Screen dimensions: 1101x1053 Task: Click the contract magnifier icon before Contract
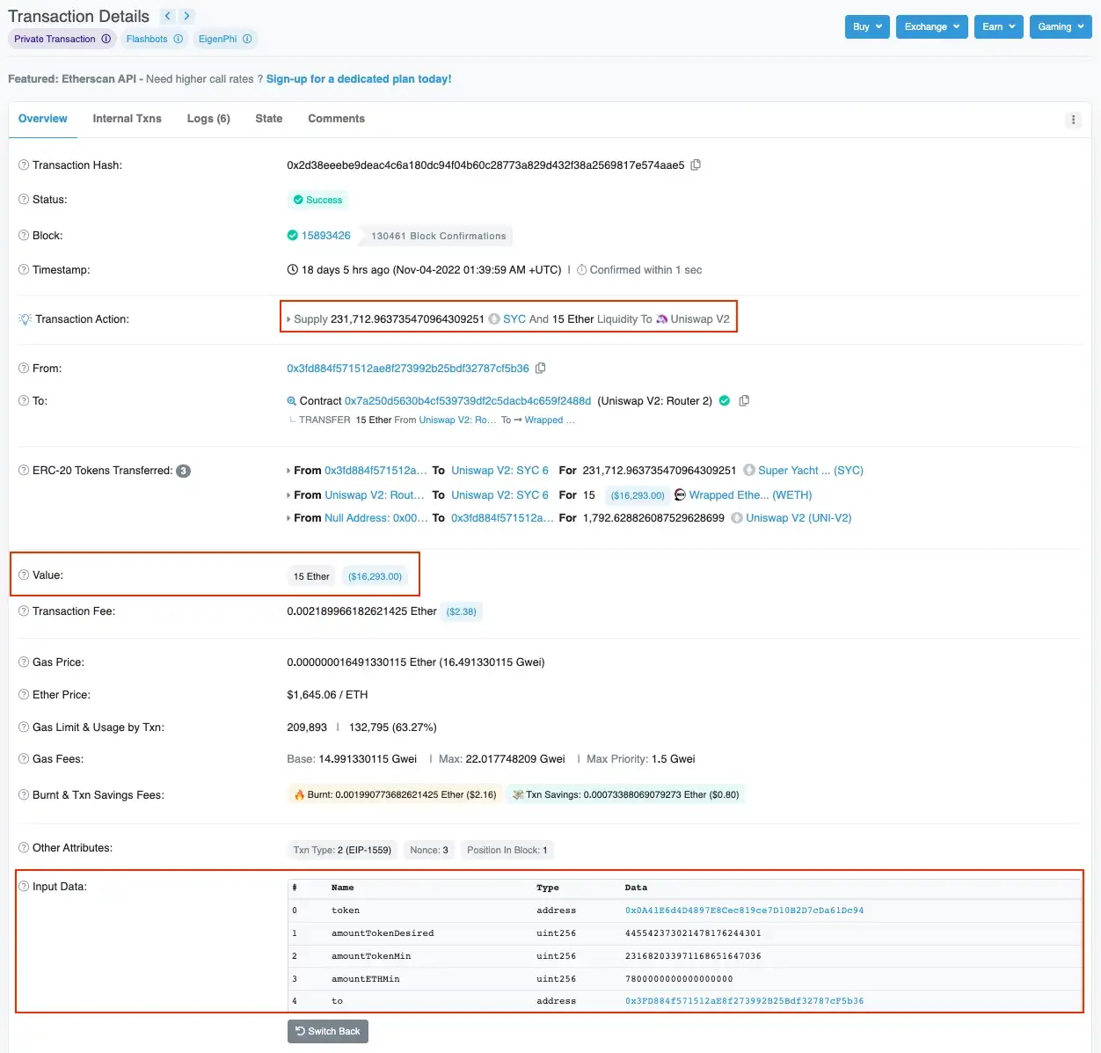[292, 401]
